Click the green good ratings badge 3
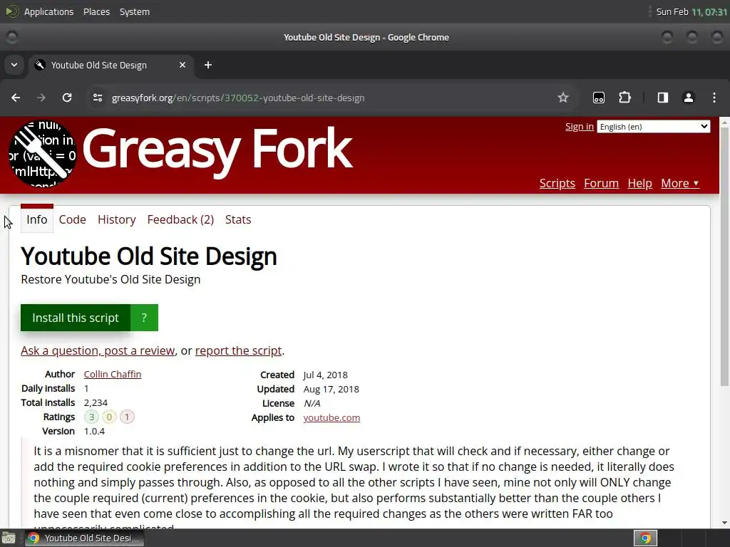730x547 pixels. tap(92, 417)
